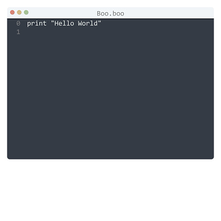Select line number 0 in gutter
221x221 pixels.
point(18,23)
